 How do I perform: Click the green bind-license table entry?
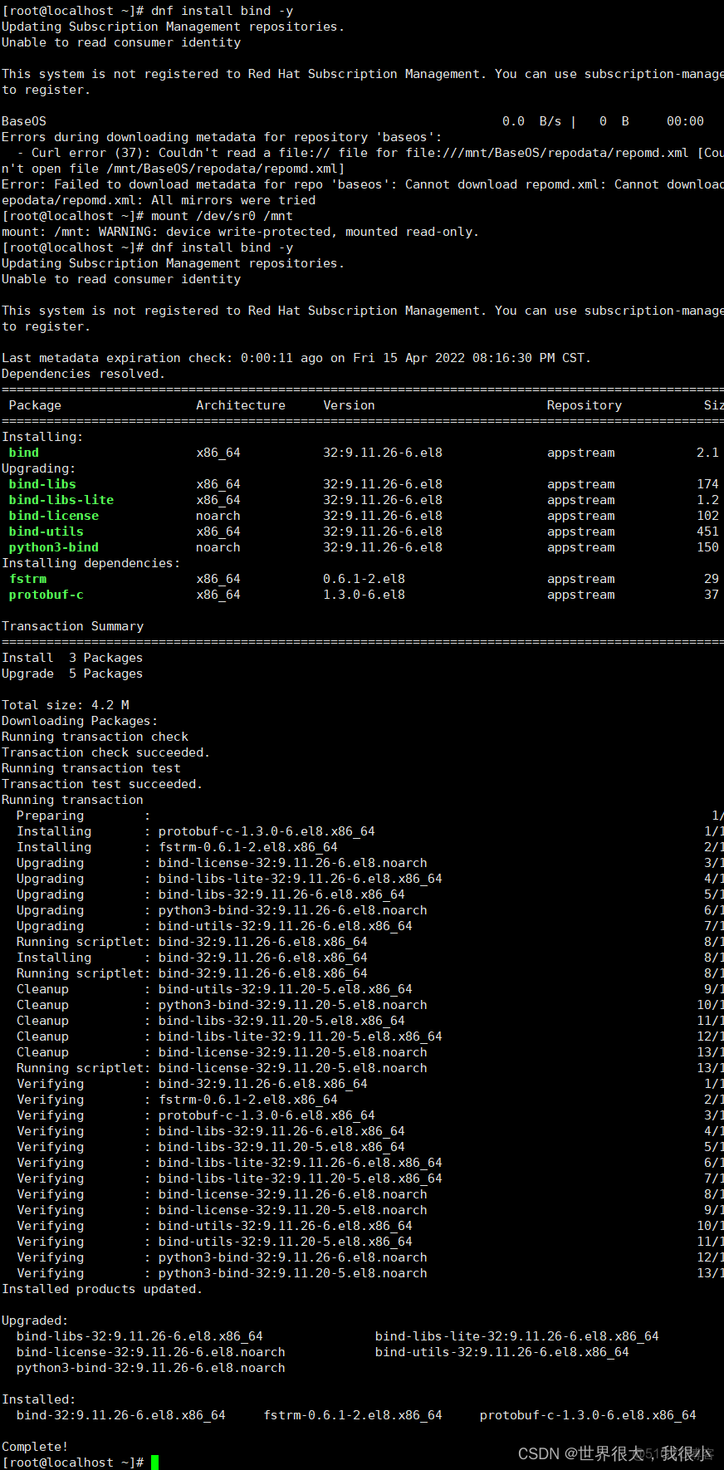[x=54, y=516]
